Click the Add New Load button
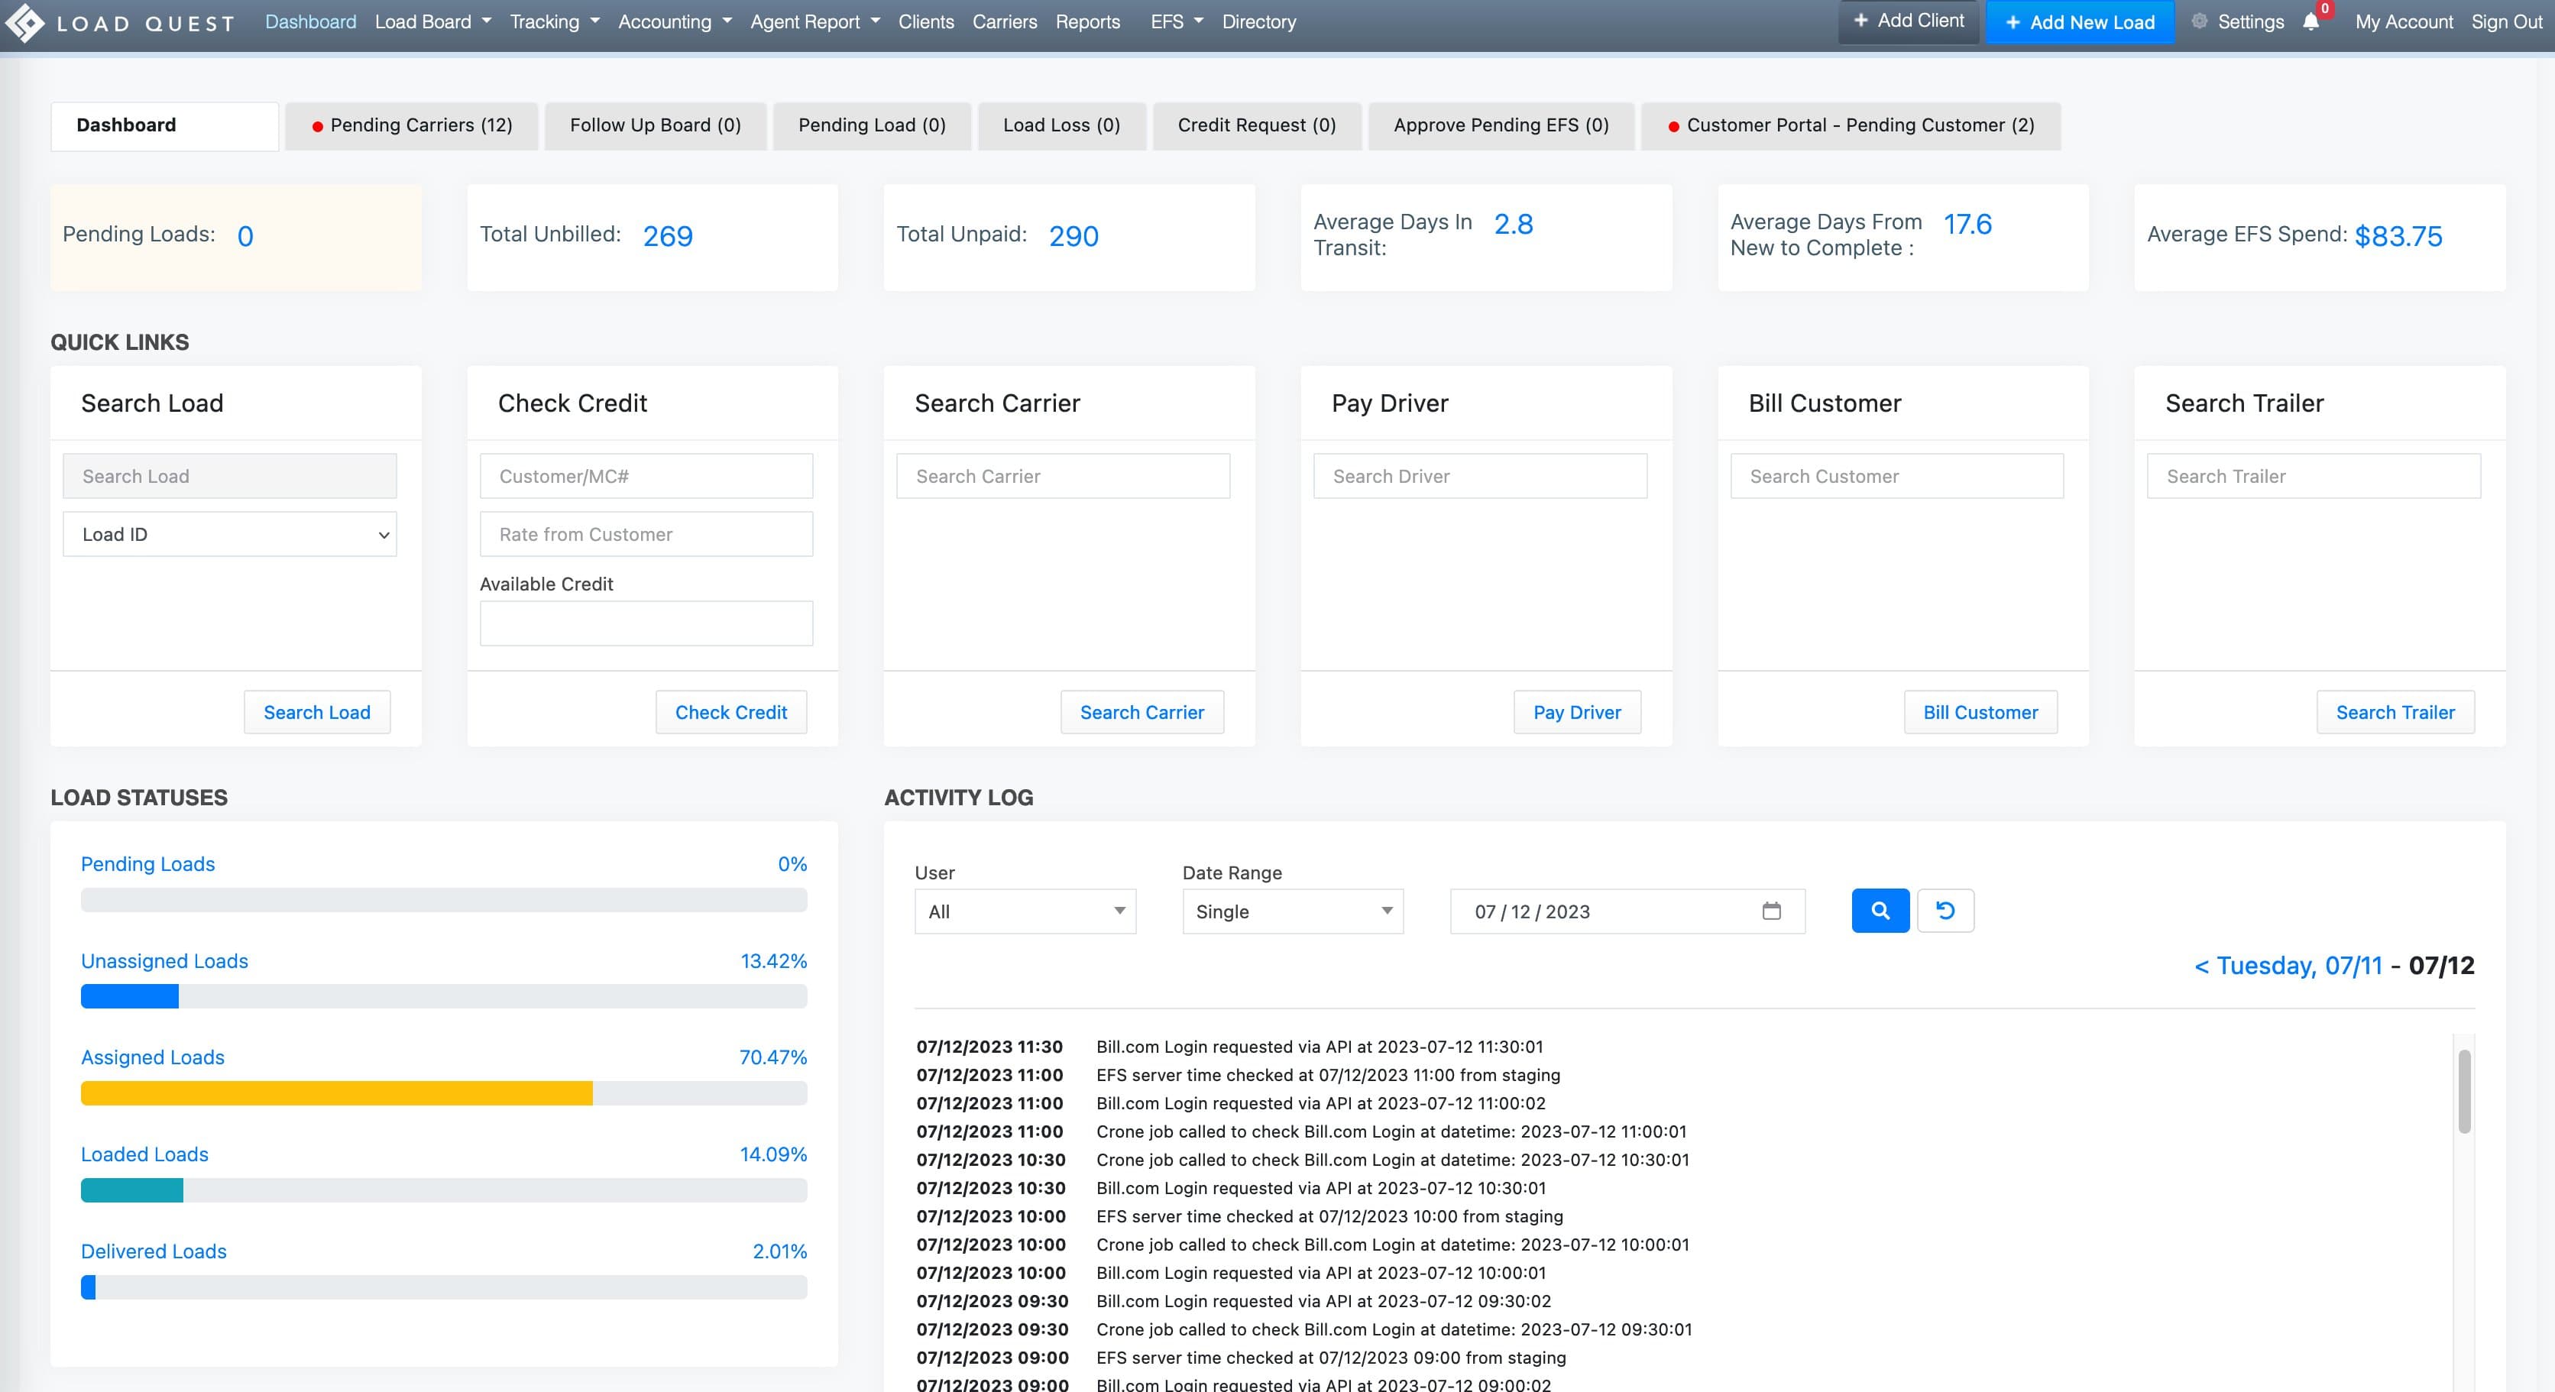This screenshot has height=1392, width=2555. point(2080,22)
